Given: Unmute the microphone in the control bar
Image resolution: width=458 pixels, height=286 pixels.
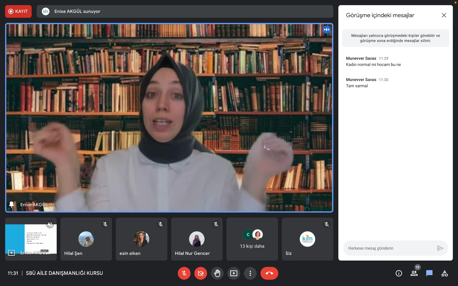Looking at the screenshot, I should coord(184,273).
